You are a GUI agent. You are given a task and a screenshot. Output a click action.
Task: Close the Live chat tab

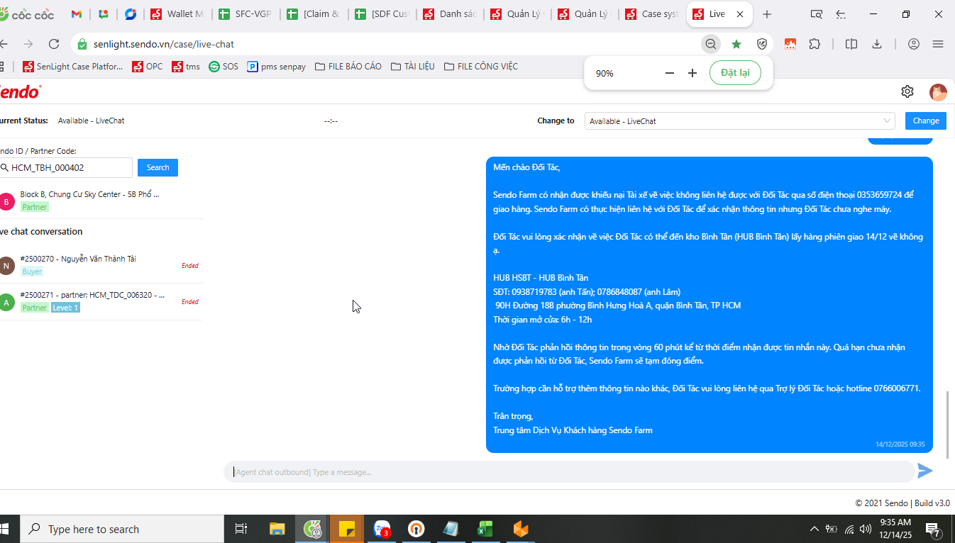click(741, 14)
